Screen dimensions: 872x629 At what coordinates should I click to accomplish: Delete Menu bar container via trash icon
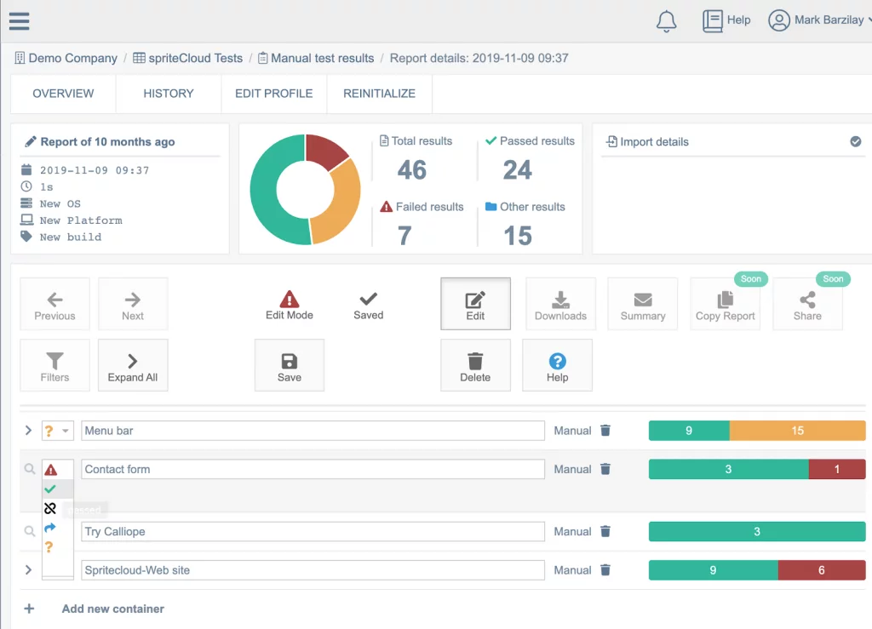(605, 431)
